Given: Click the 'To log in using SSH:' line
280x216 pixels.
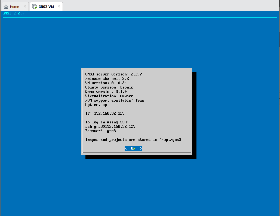Looking at the screenshot, I should click(x=107, y=122).
